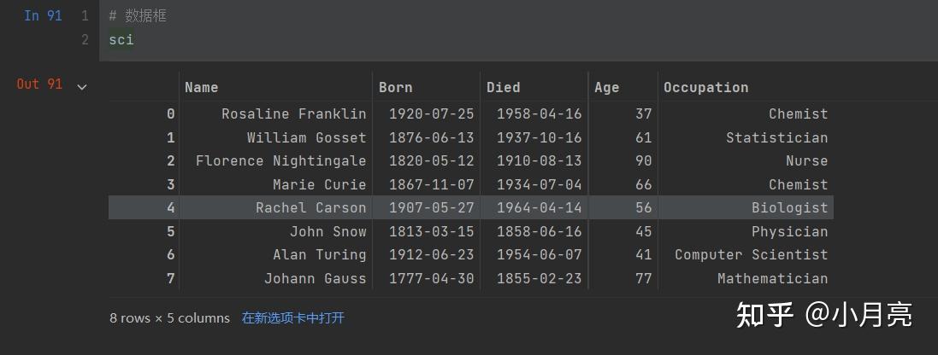
Task: Select the Alan Turing name cell
Action: click(320, 255)
